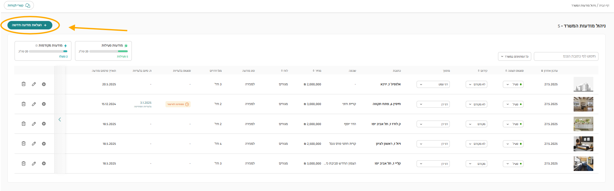Delete the אלנסיג' 1 ירכא listing
The width and height of the screenshot is (614, 191).
point(24,84)
